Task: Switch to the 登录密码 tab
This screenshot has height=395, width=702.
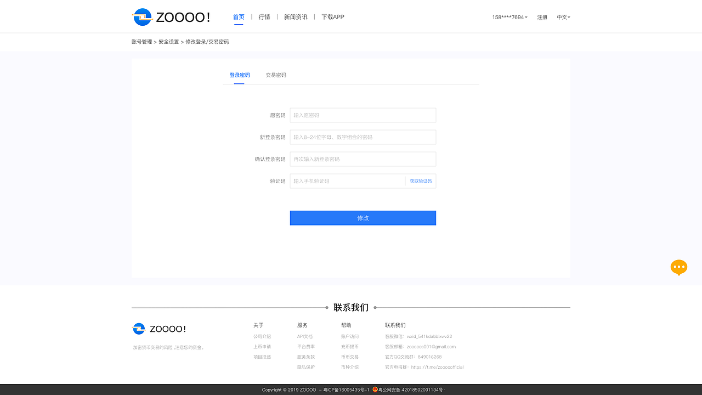Action: click(x=240, y=75)
